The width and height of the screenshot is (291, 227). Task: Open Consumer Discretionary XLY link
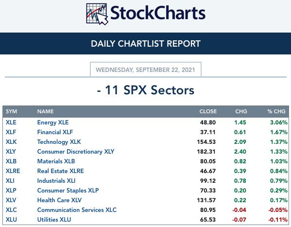[76, 152]
